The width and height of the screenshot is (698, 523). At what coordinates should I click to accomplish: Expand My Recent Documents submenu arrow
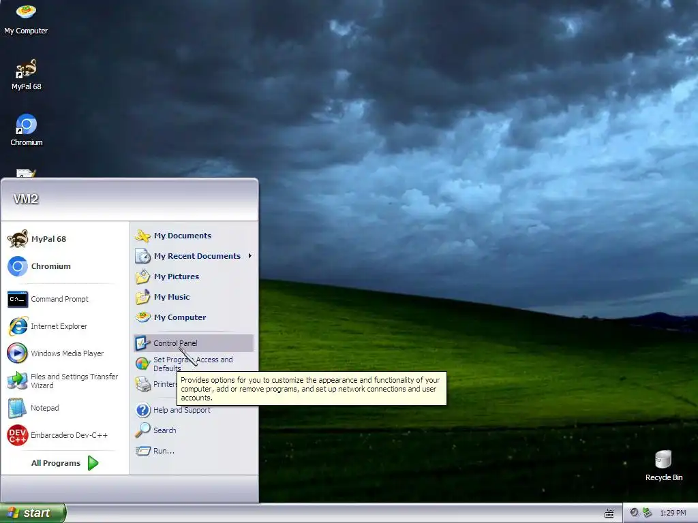(250, 256)
